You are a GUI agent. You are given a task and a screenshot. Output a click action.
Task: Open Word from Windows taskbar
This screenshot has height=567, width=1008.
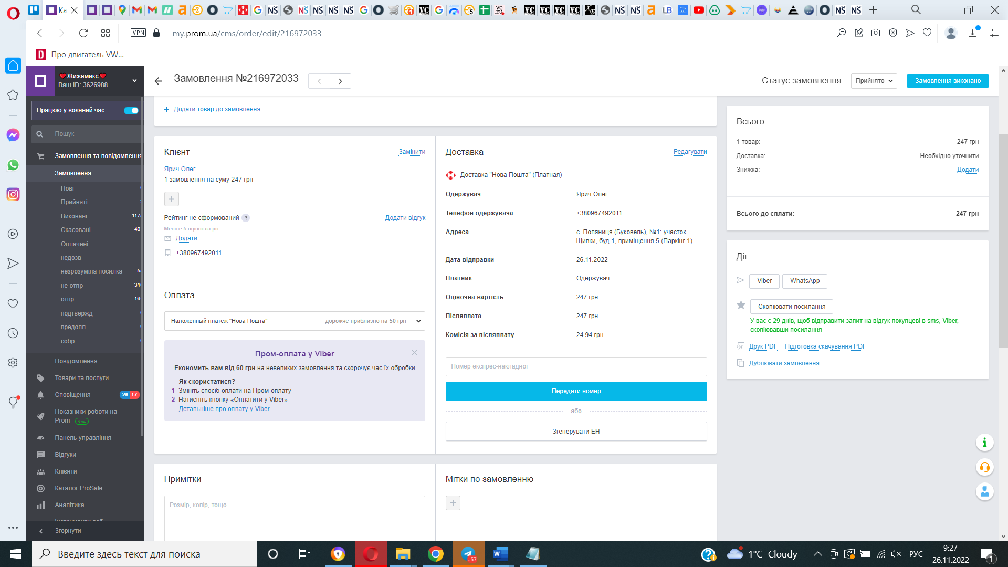(x=500, y=554)
